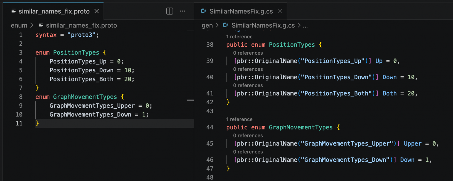Click GraphMovementTypes_Down in the proto file

(x=90, y=114)
